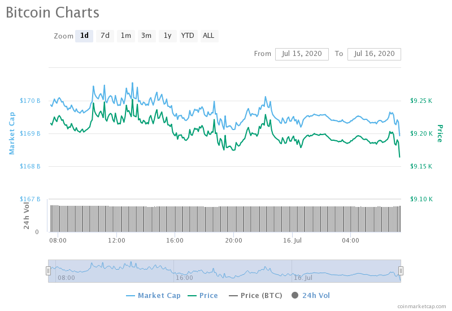Click the 24h Vol gray circle icon

coord(294,295)
